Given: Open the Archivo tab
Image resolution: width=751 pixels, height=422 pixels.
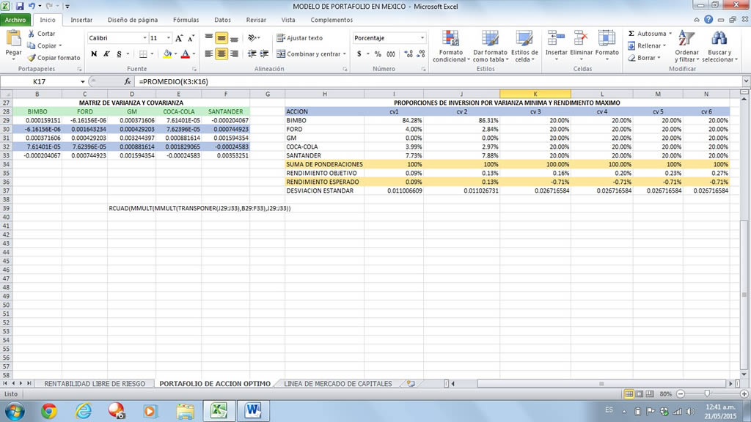Looking at the screenshot, I should (15, 20).
